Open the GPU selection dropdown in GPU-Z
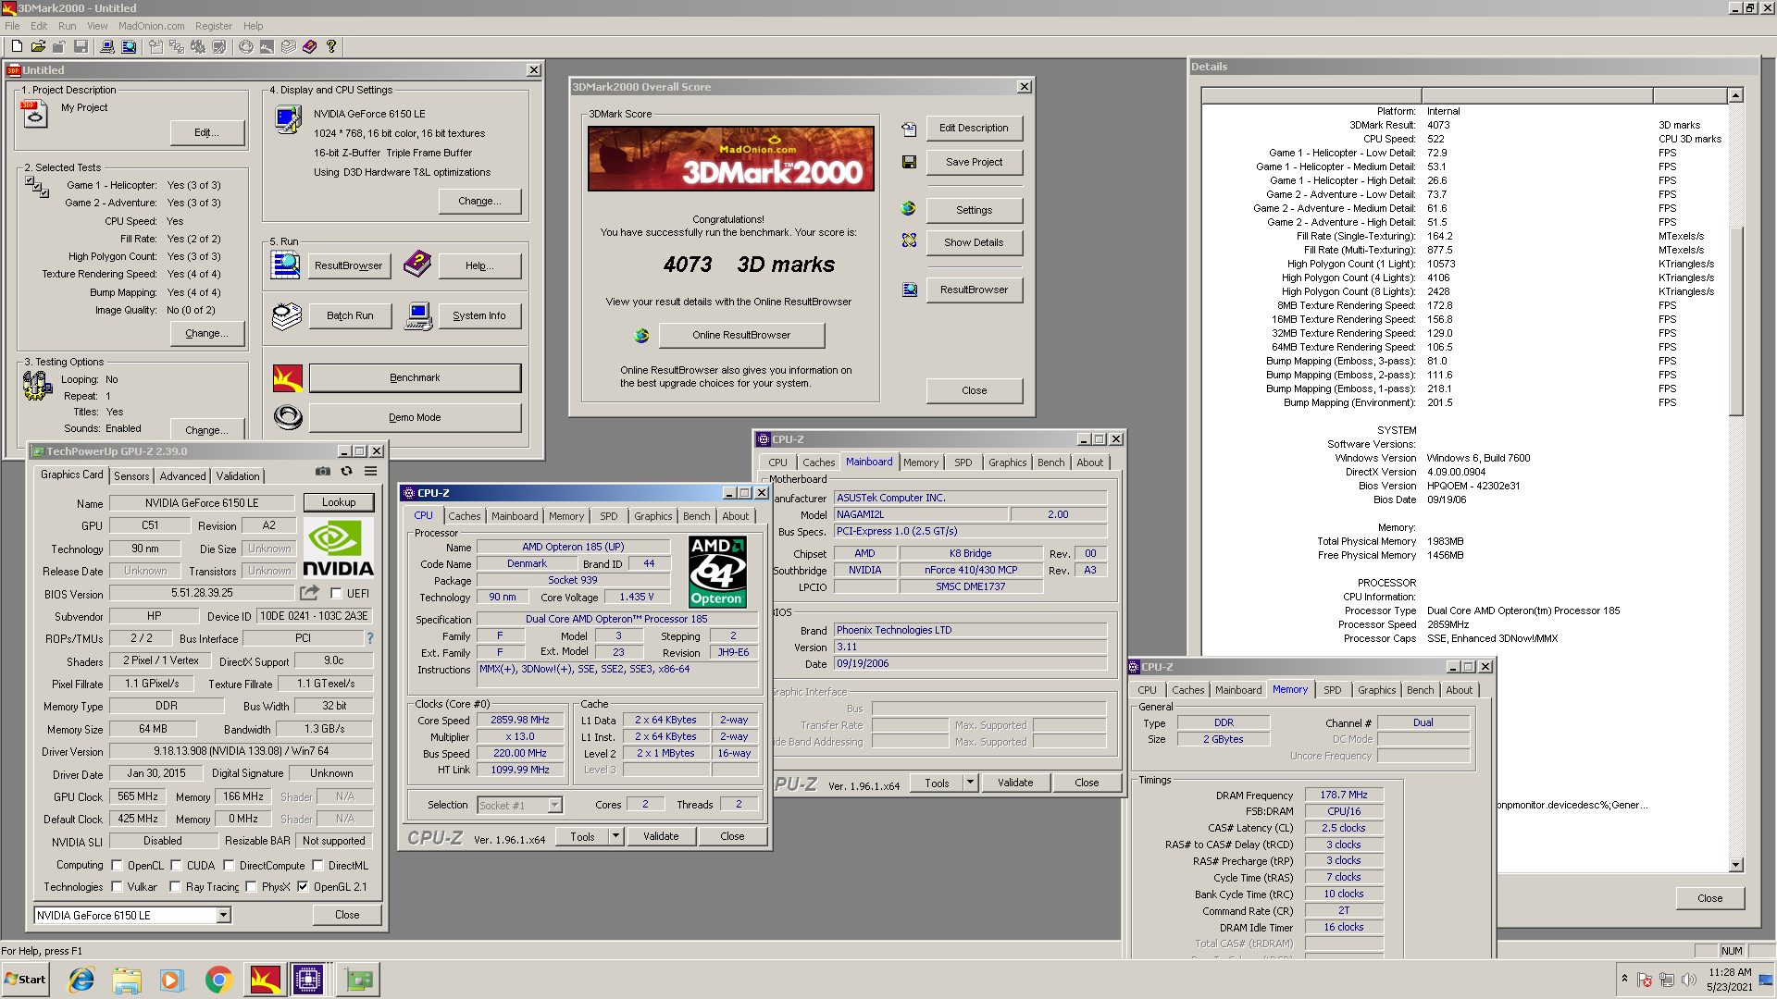1777x999 pixels. click(x=223, y=916)
